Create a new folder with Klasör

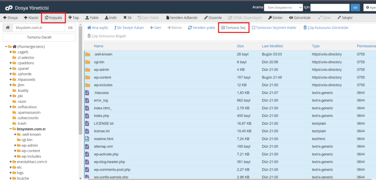click(31, 18)
